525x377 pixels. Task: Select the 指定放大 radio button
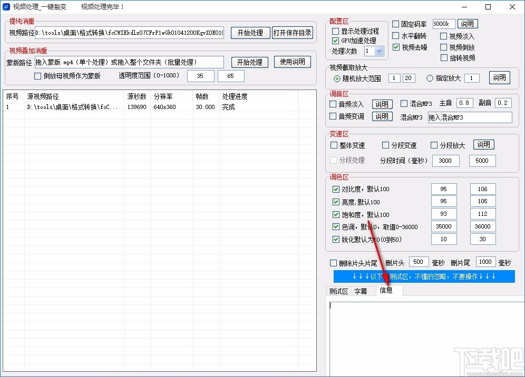pos(430,77)
